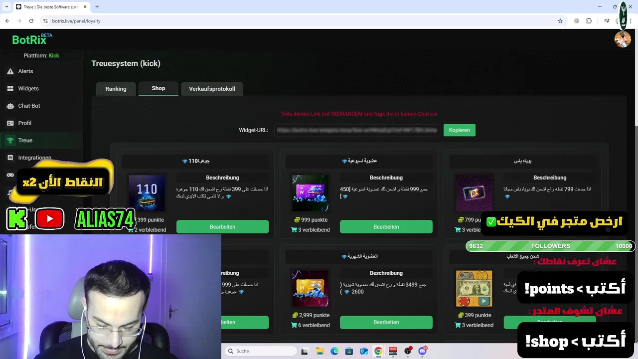
Task: Open Microsoft Edge from taskbar
Action: (x=334, y=351)
